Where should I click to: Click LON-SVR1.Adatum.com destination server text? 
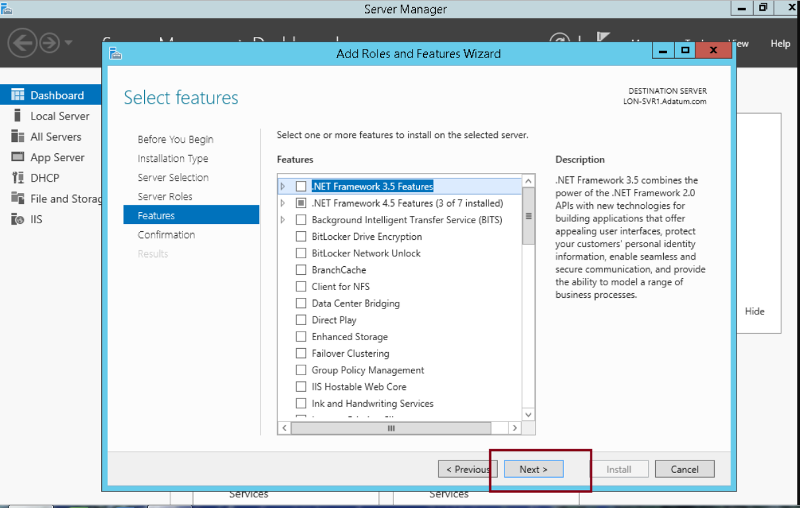point(664,102)
